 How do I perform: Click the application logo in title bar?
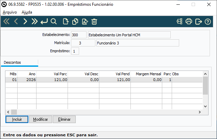pyautogui.click(x=4, y=4)
